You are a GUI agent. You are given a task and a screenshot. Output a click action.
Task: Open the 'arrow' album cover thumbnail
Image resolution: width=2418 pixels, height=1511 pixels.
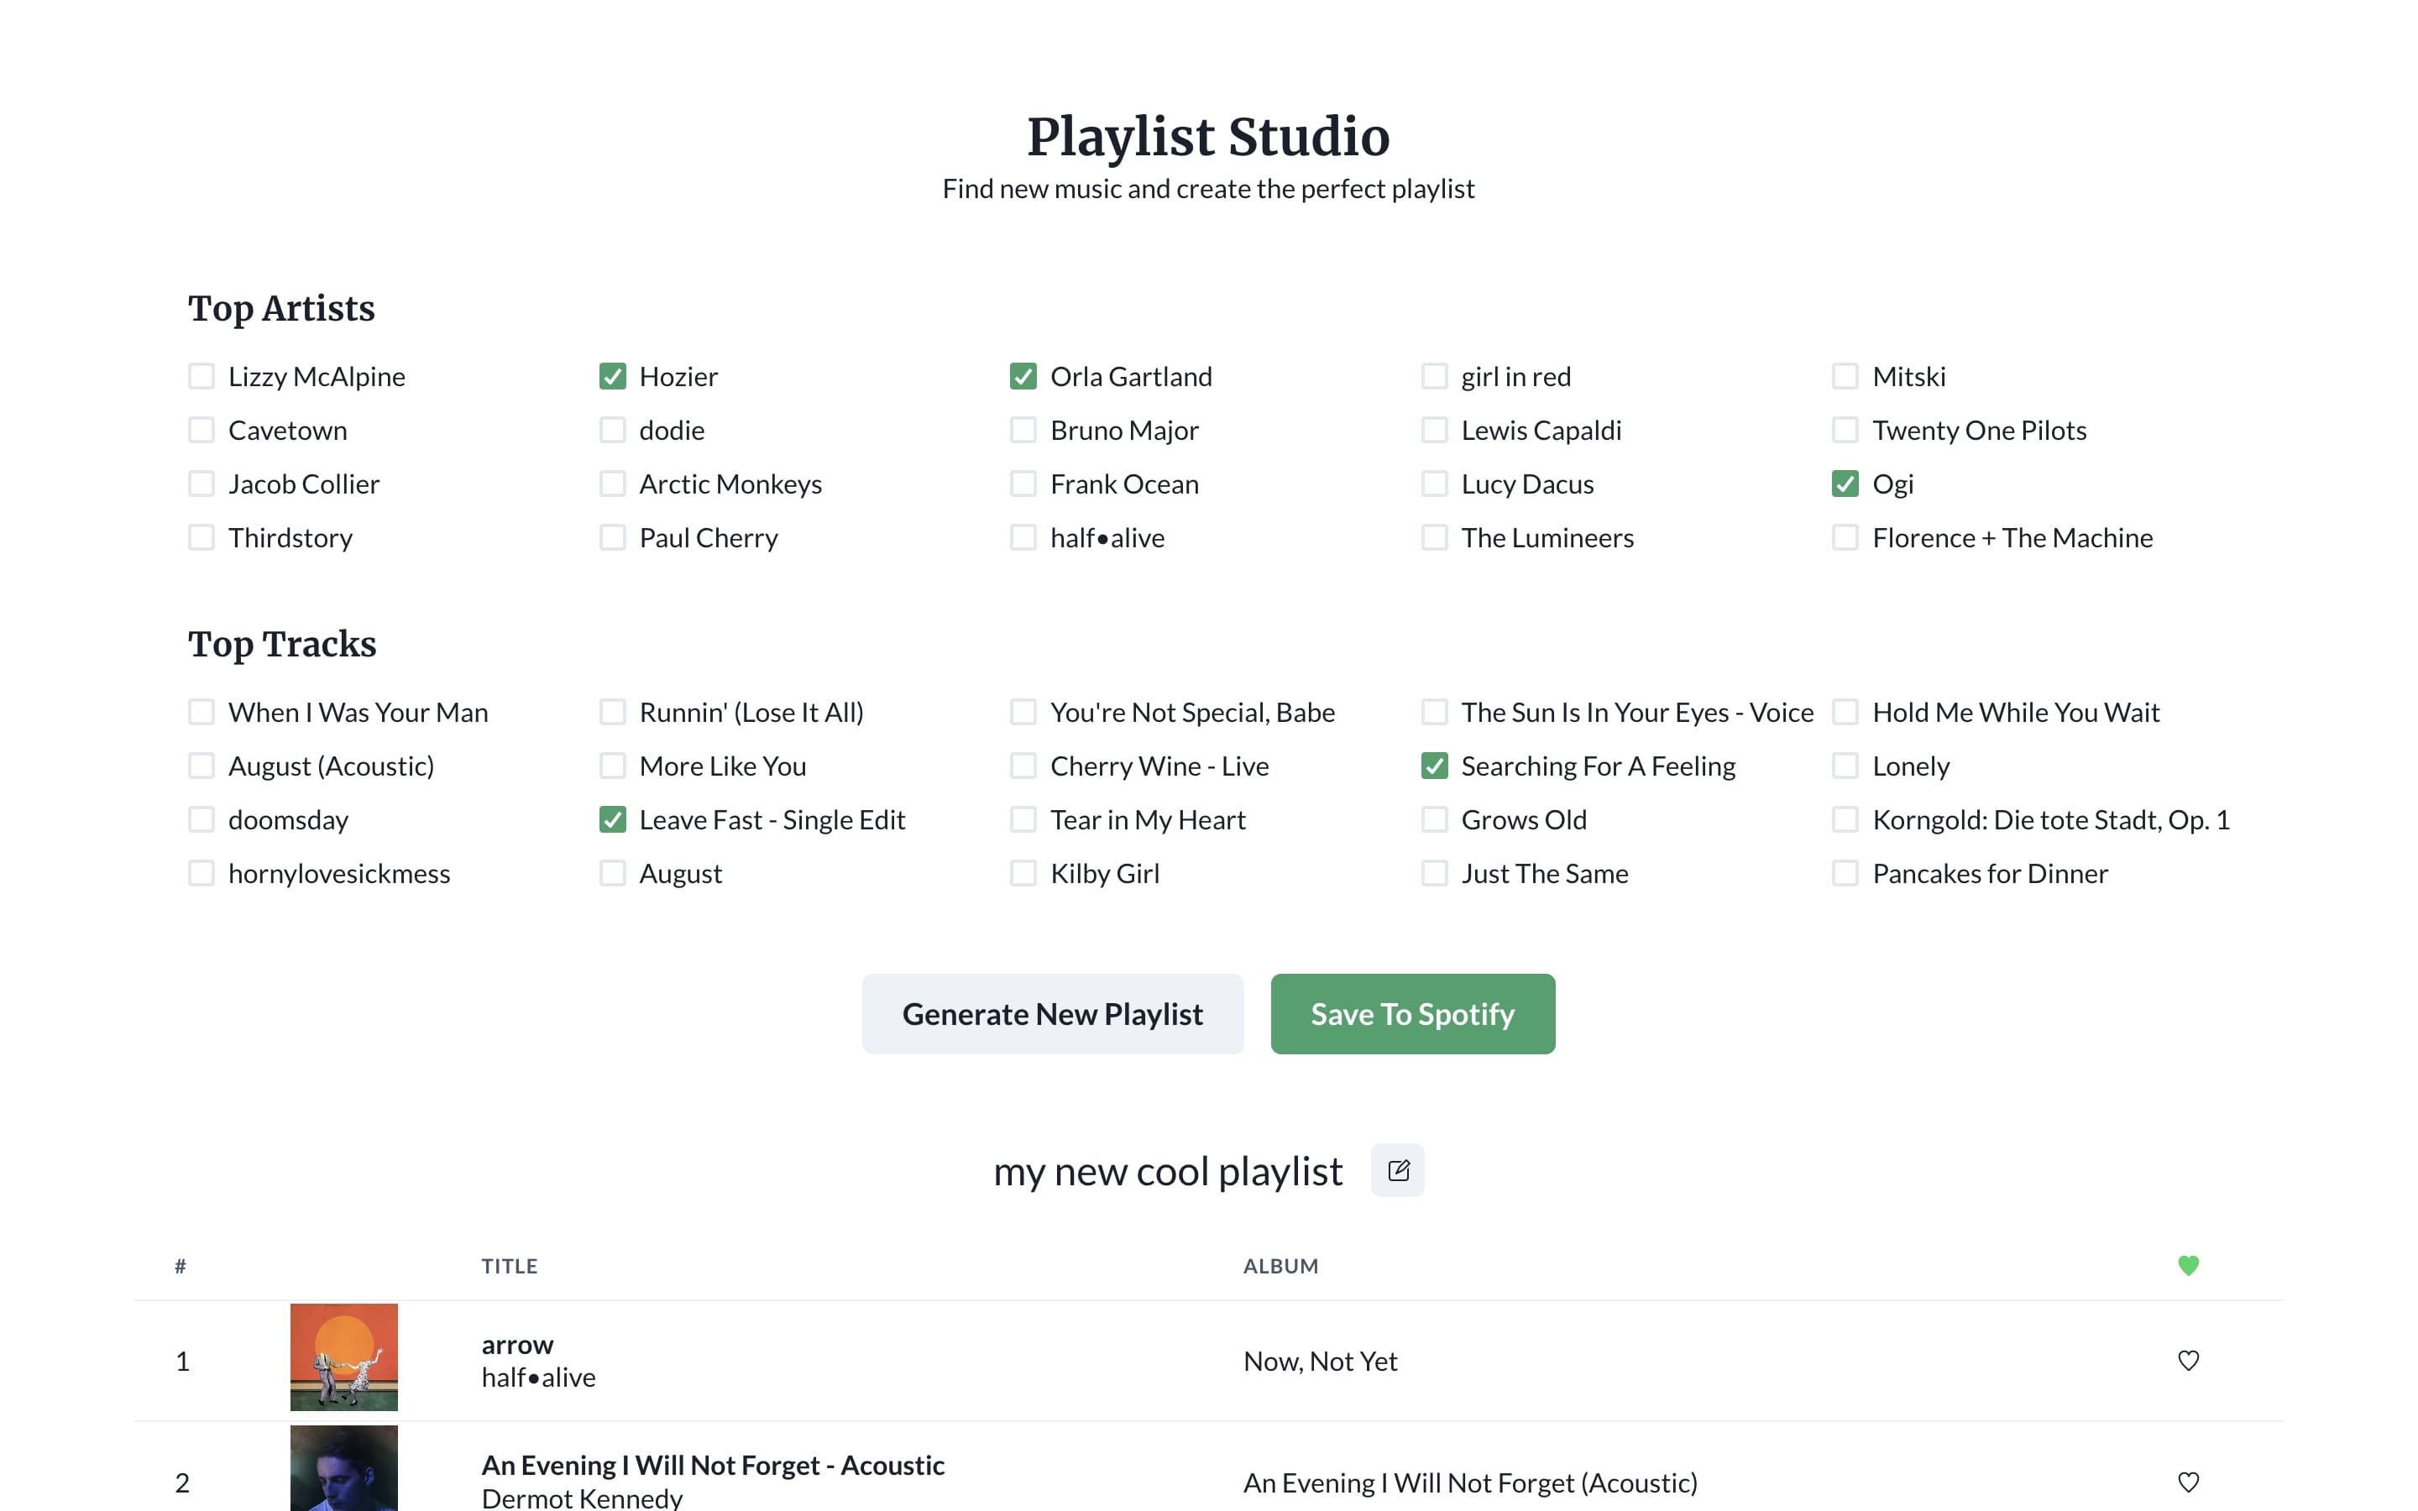(343, 1356)
